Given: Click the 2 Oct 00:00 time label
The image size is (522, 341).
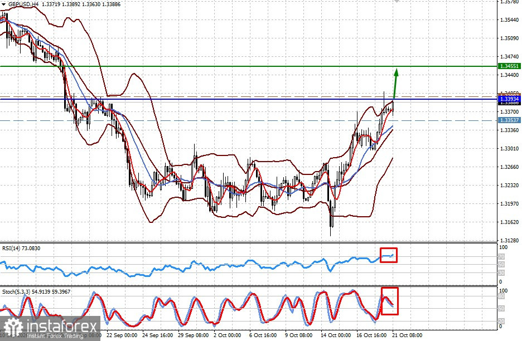Looking at the screenshot, I should point(228,335).
